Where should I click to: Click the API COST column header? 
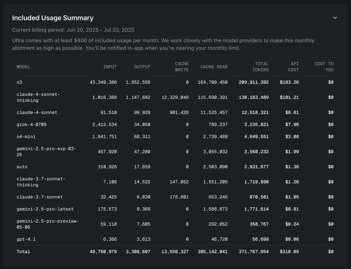(293, 67)
